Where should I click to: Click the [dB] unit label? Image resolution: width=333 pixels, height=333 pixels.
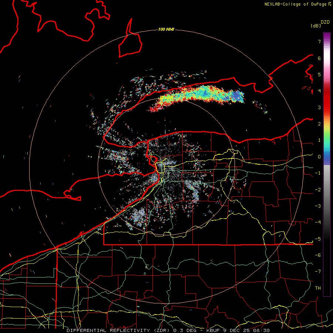pyautogui.click(x=316, y=26)
